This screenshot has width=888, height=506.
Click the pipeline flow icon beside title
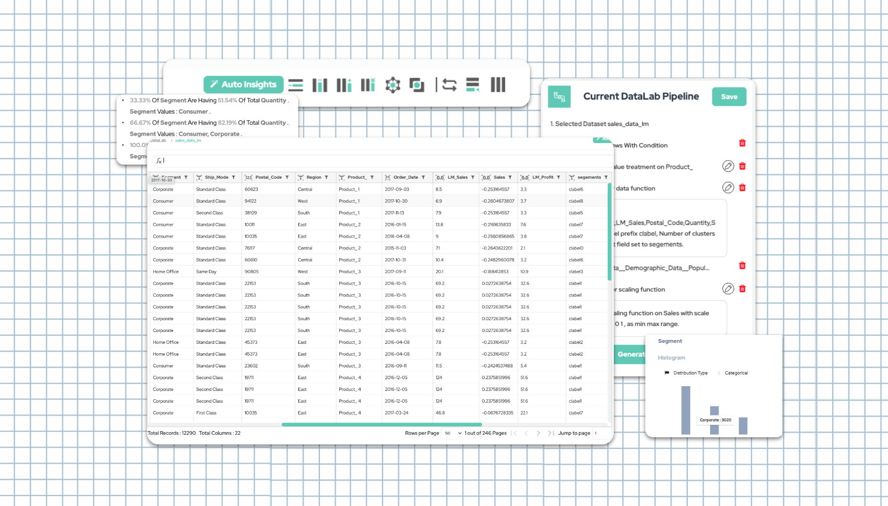[560, 97]
